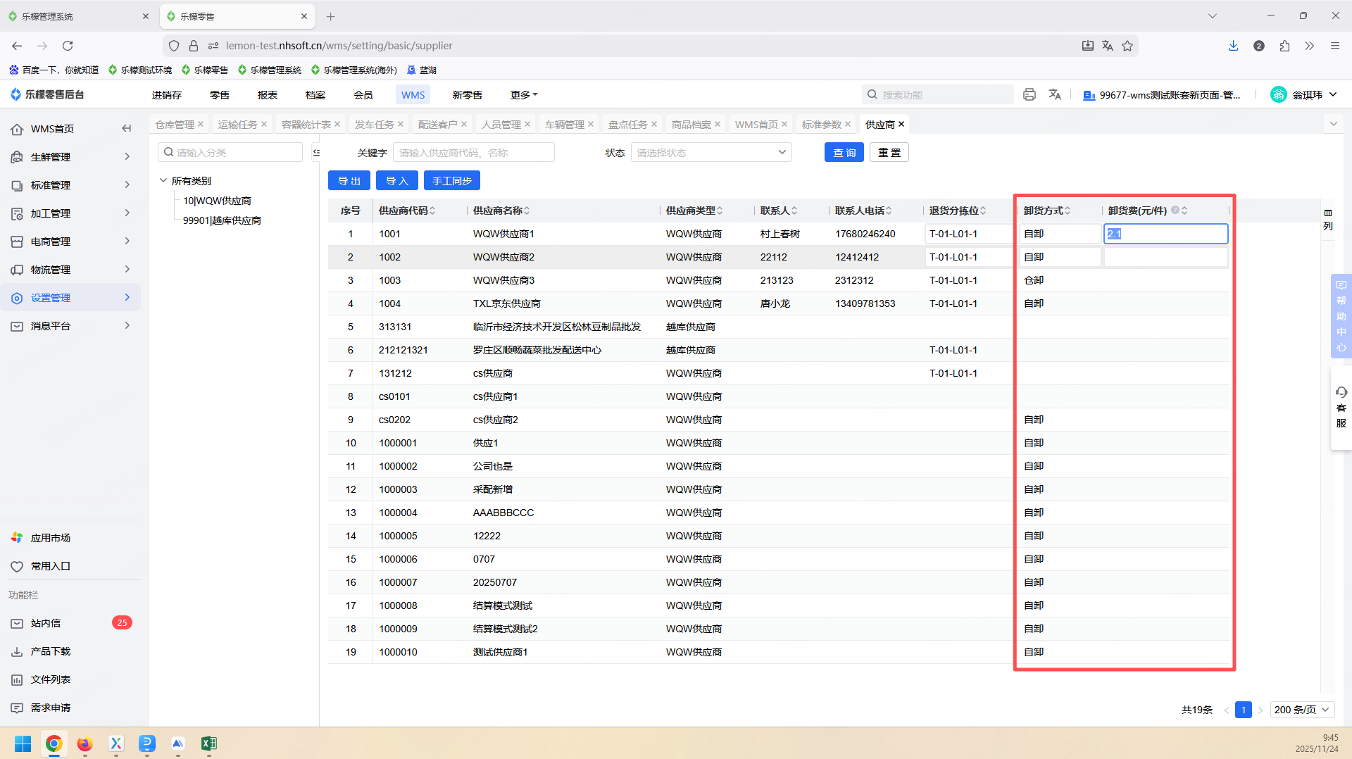Click the 查询 search button

[x=844, y=153]
